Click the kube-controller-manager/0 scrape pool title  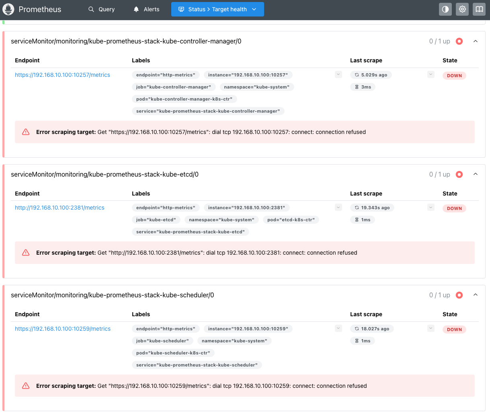[126, 41]
